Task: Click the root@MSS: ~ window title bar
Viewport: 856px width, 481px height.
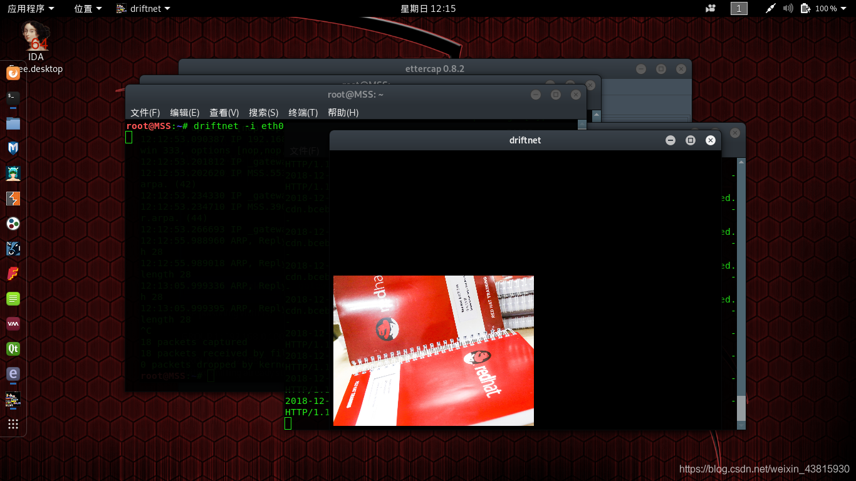Action: point(355,95)
